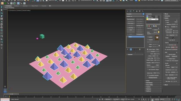Image resolution: width=181 pixels, height=101 pixels.
Task: Click the highlighted blue icon in second toolbar row
Action: pos(18,3)
